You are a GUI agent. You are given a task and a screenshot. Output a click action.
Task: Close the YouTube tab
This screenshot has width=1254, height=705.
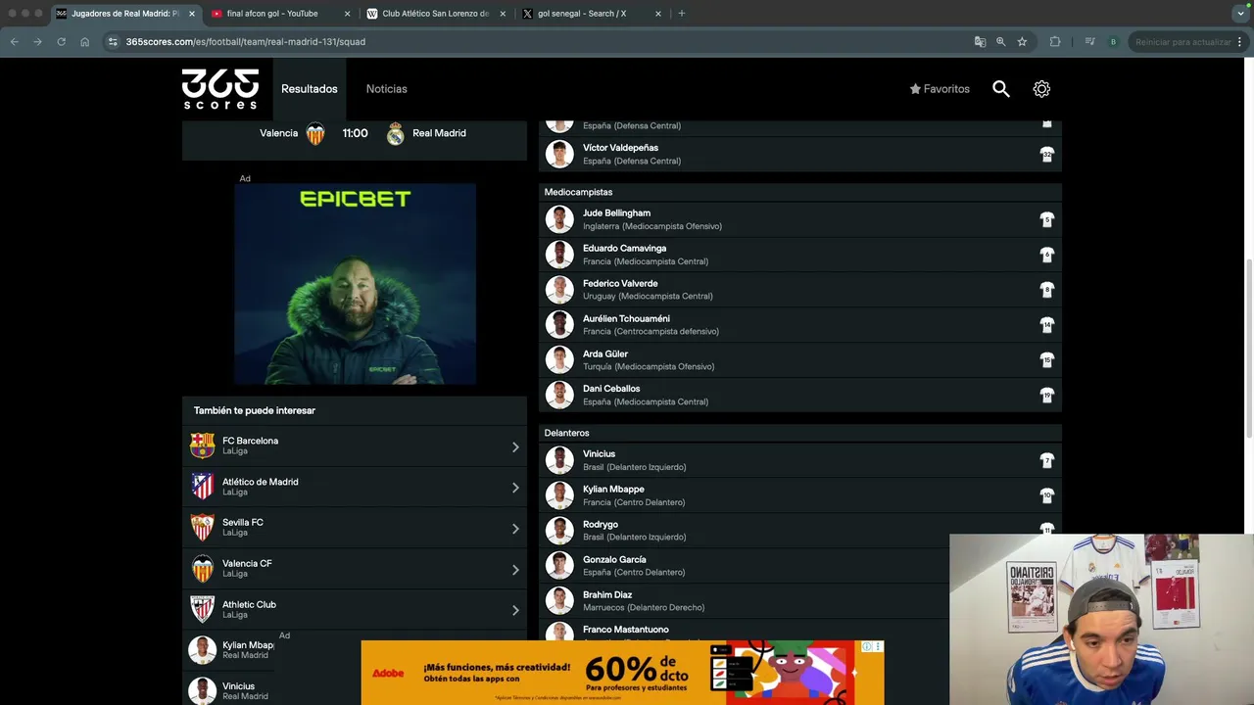(x=347, y=14)
